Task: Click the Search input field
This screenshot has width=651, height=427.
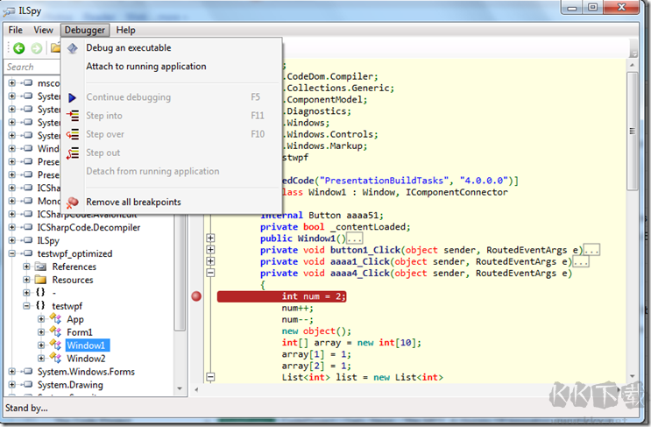Action: [31, 68]
